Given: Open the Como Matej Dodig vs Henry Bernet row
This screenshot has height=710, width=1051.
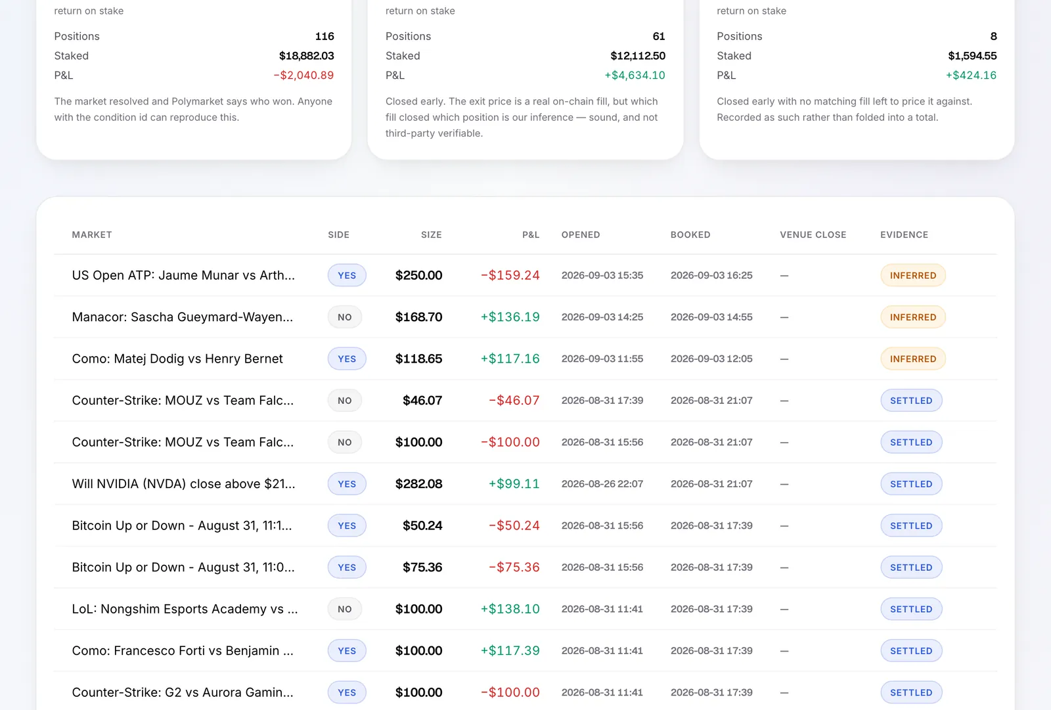Looking at the screenshot, I should 525,359.
